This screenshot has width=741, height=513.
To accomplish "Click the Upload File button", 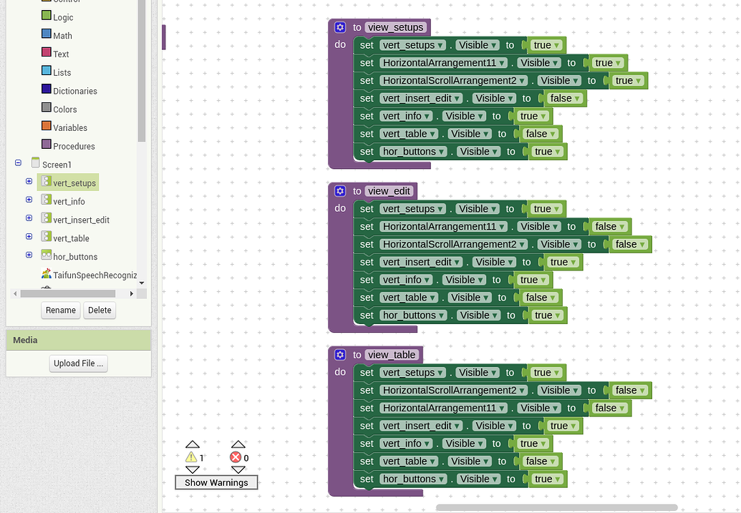I will point(79,363).
